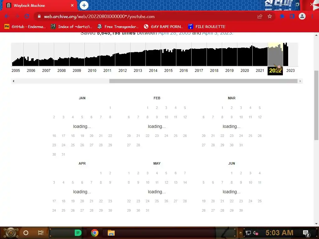Click the page scroll-down arrow
Viewport: 319px width, 239px height.
(317, 224)
